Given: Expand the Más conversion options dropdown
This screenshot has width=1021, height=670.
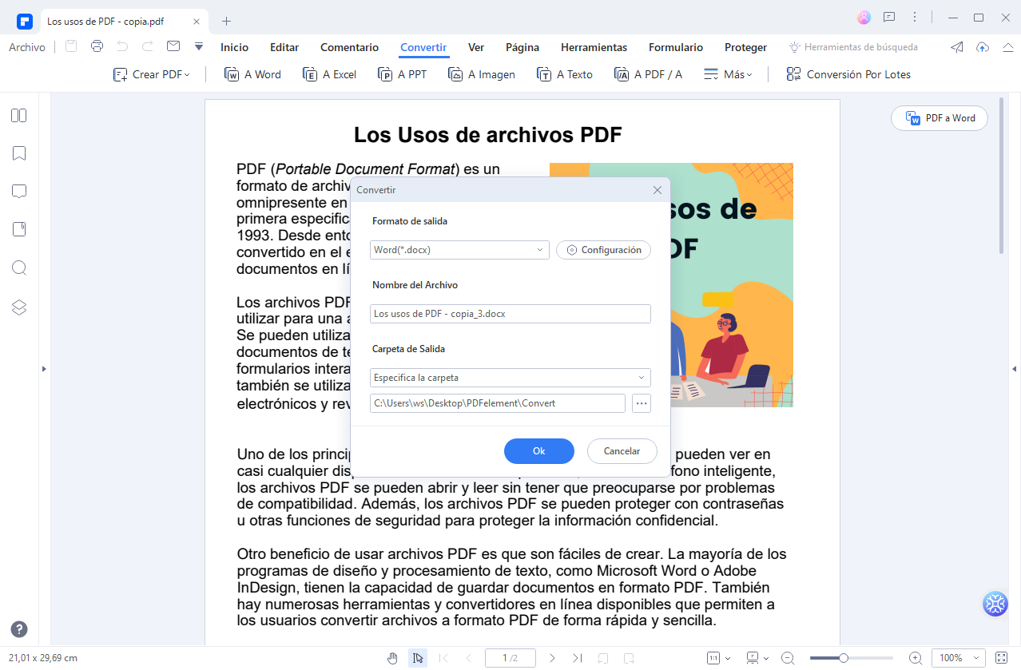Looking at the screenshot, I should (728, 74).
